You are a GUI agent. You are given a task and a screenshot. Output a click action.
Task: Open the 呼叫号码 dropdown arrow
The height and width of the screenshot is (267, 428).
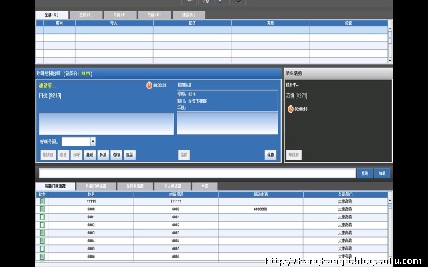tap(92, 142)
